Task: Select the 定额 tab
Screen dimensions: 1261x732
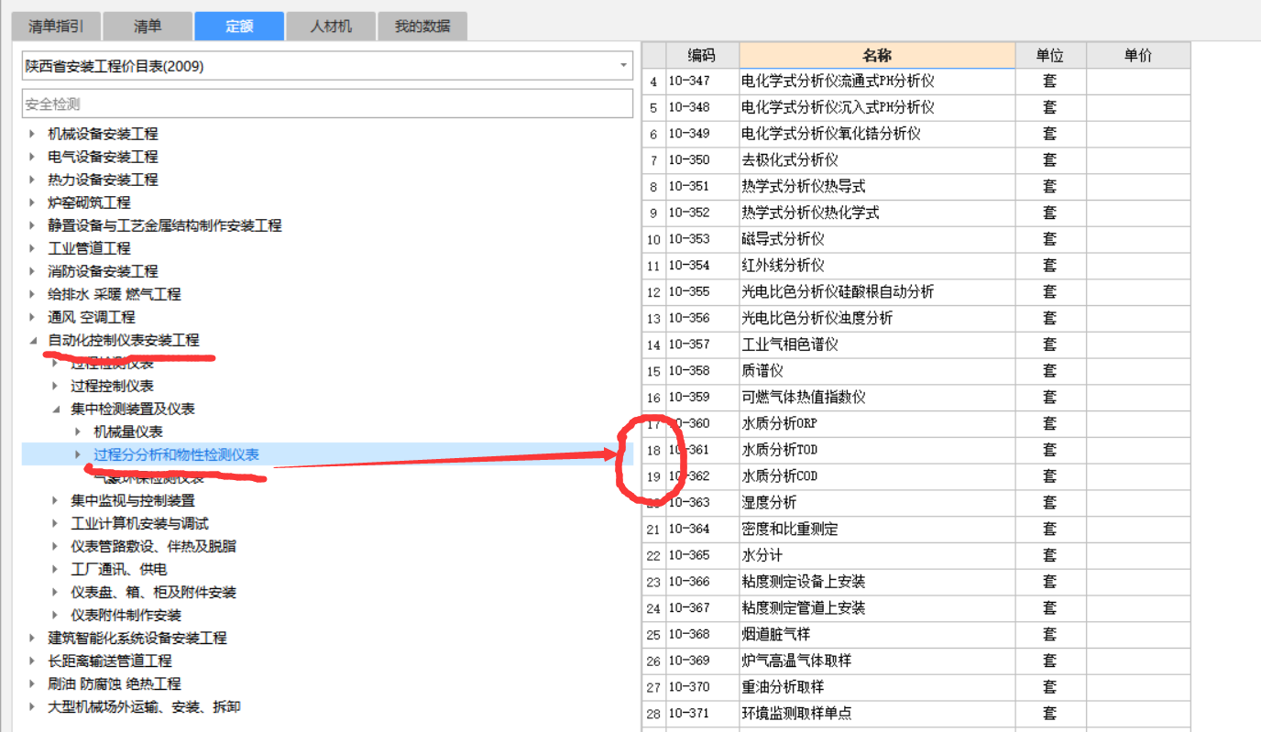Action: [239, 27]
